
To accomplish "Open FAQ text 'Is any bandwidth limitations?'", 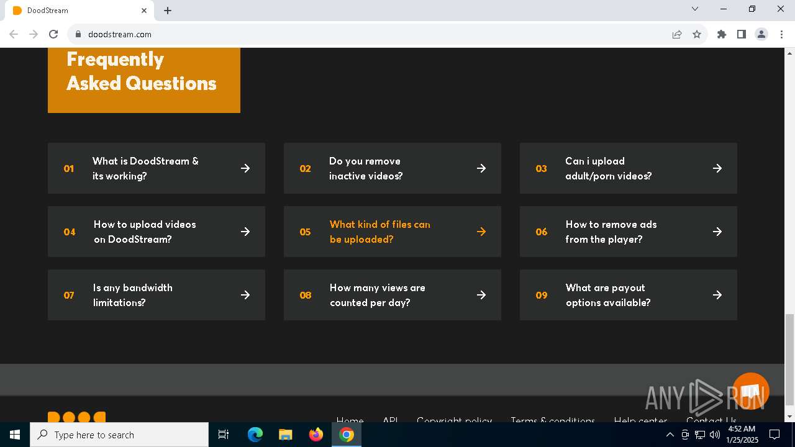I will tap(133, 295).
